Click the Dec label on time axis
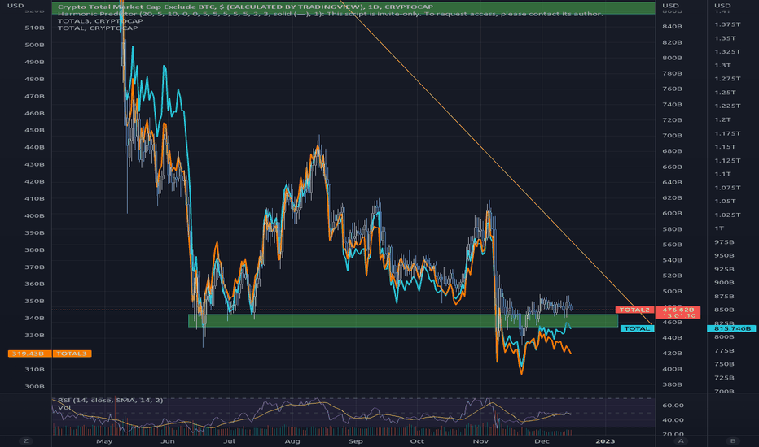Image resolution: width=759 pixels, height=447 pixels. pyautogui.click(x=542, y=441)
